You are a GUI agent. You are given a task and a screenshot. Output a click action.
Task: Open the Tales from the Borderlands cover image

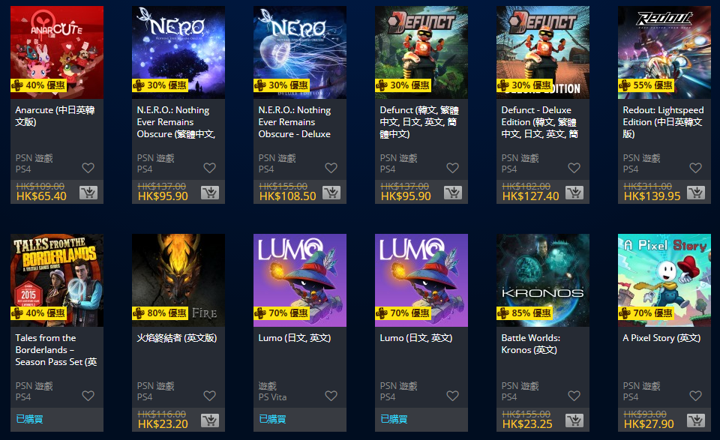pyautogui.click(x=57, y=280)
